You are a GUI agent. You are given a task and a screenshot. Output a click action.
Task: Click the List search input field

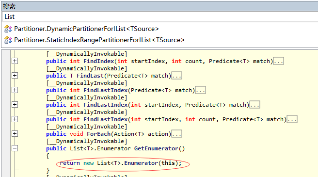click(160, 16)
